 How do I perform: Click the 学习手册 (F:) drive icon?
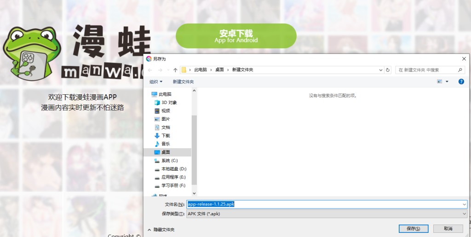point(157,185)
